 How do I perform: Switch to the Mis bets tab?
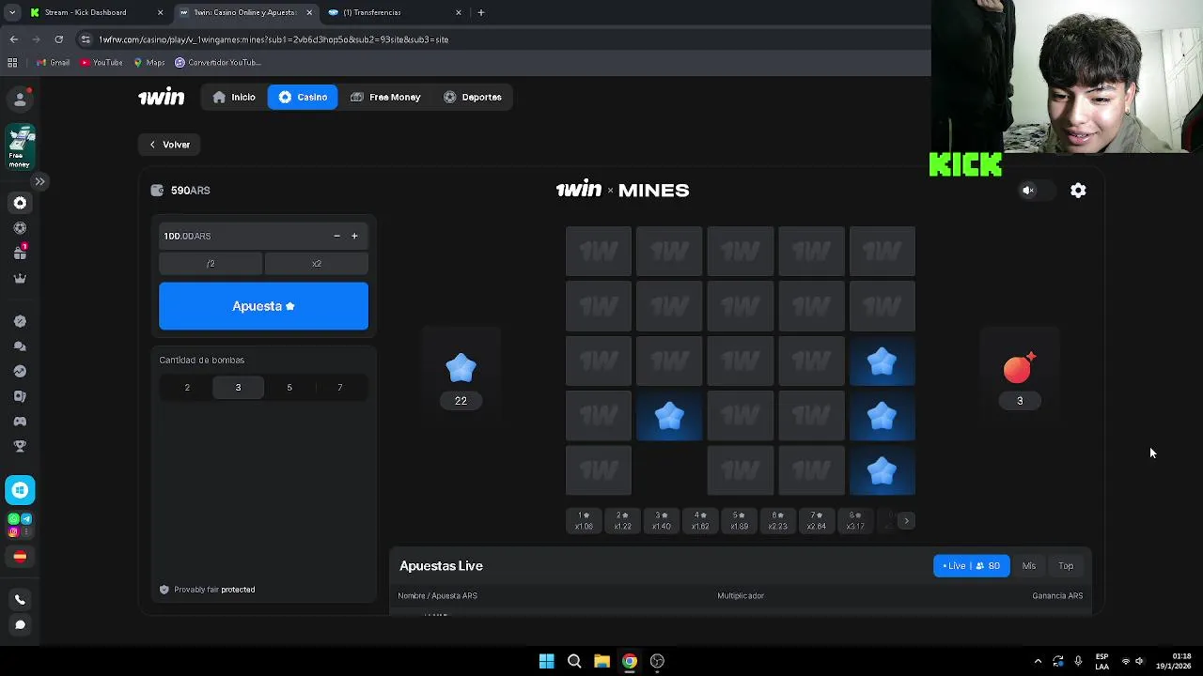[x=1029, y=566]
